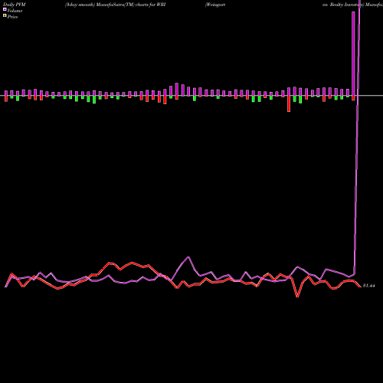This screenshot has width=383, height=383.
Task: Click the Price legend label
Action: 12,17
